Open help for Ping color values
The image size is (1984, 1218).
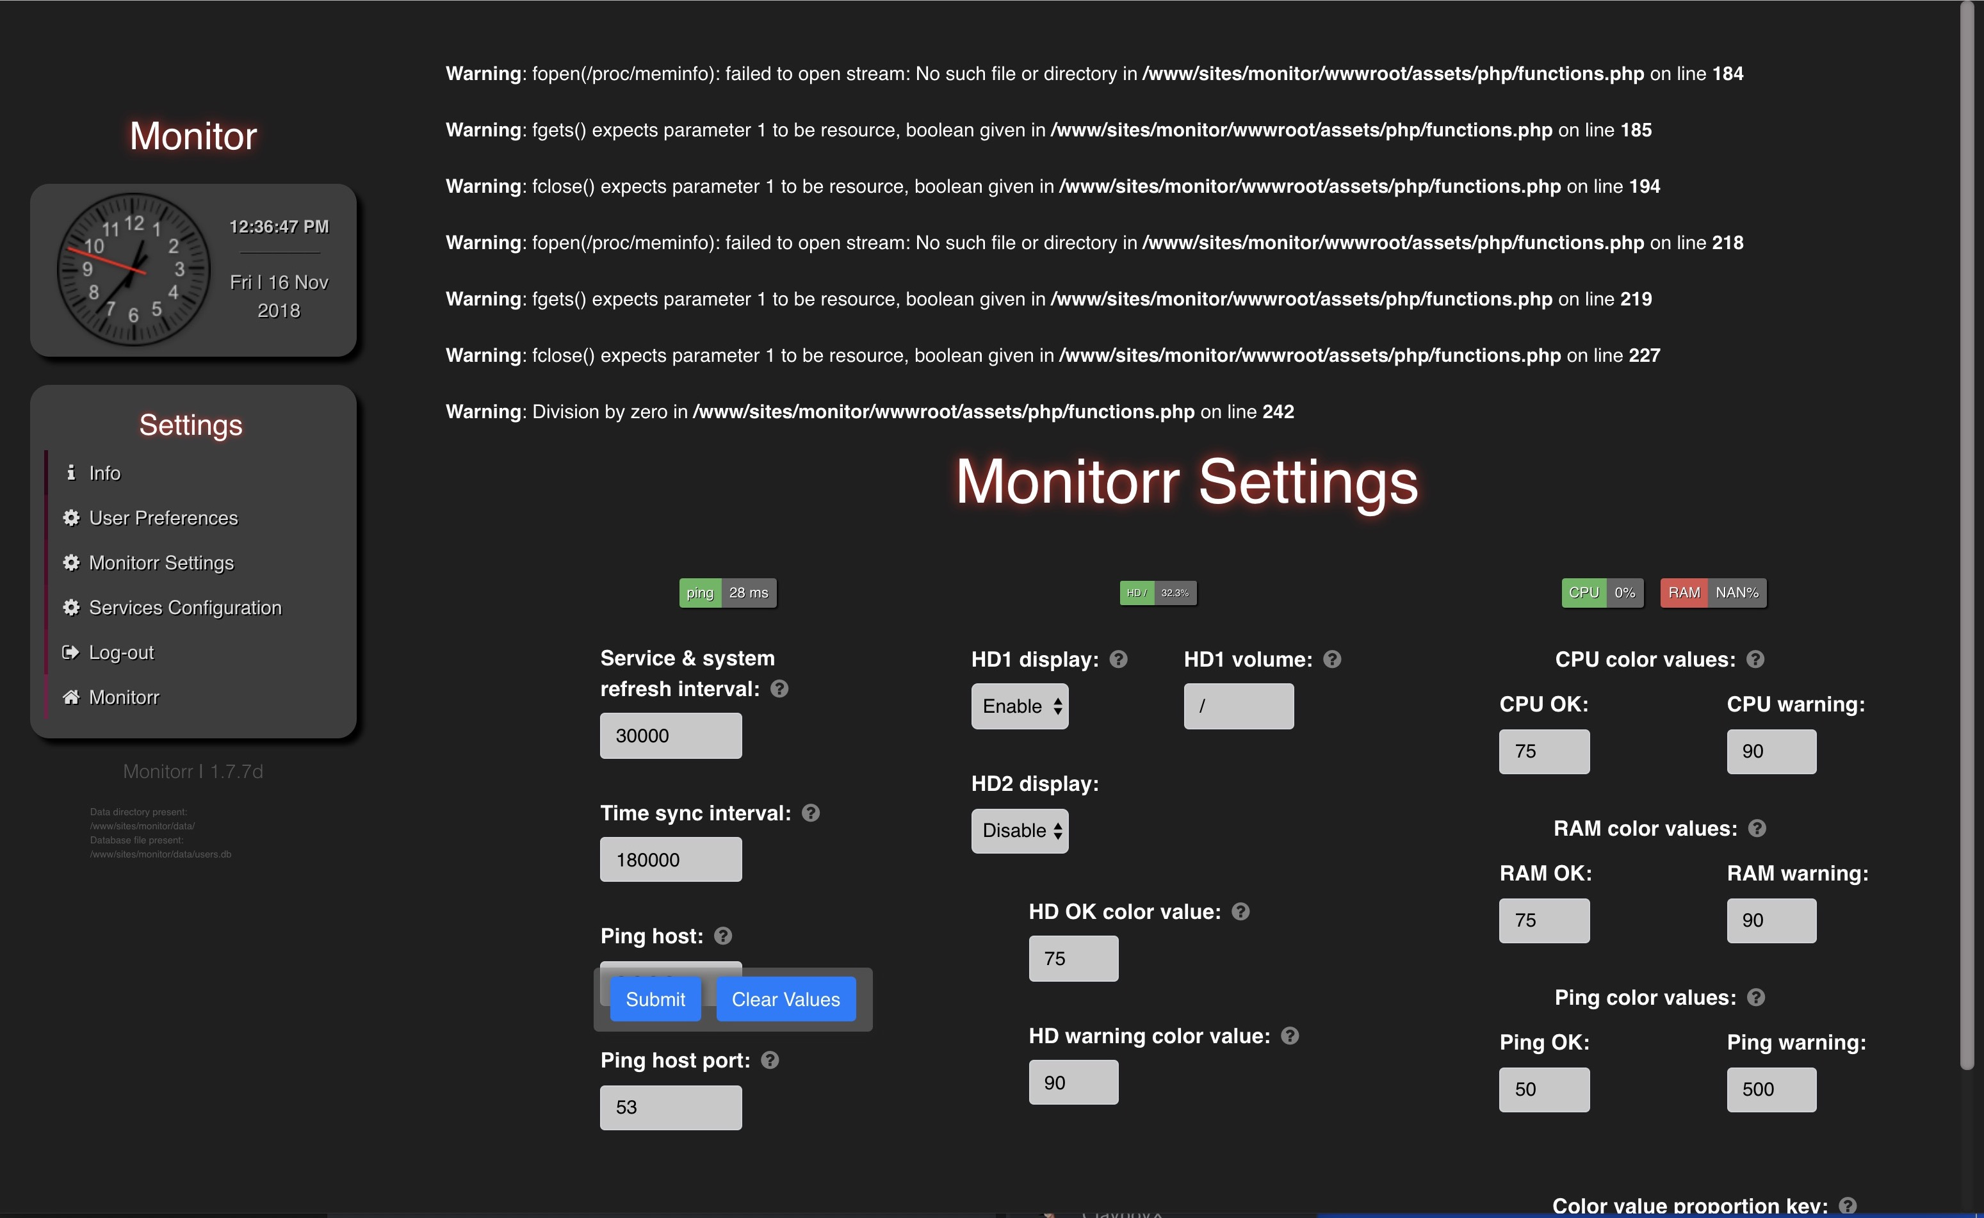coord(1756,997)
